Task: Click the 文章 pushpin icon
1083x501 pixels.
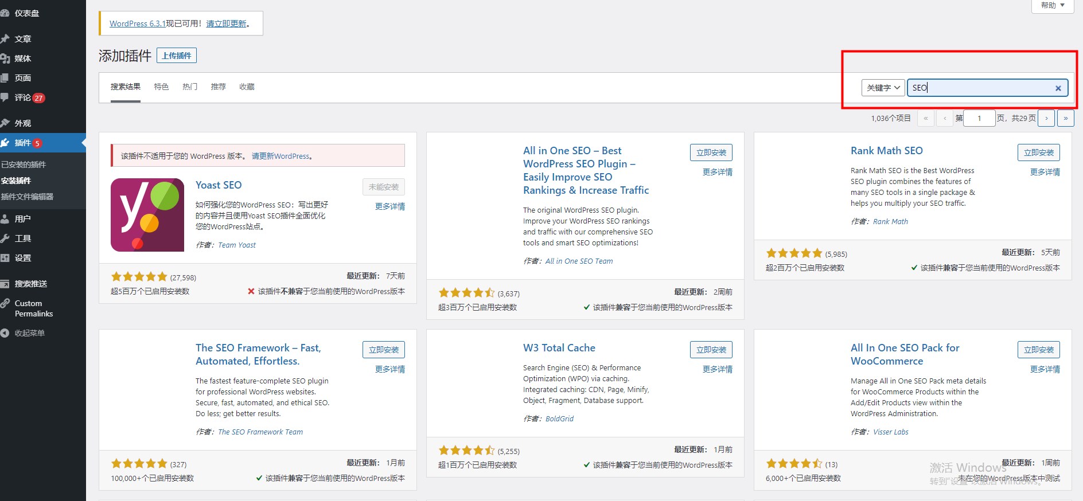Action: [x=5, y=39]
